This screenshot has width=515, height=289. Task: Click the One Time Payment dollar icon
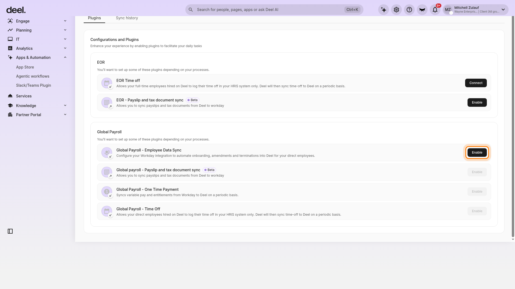pos(107,192)
